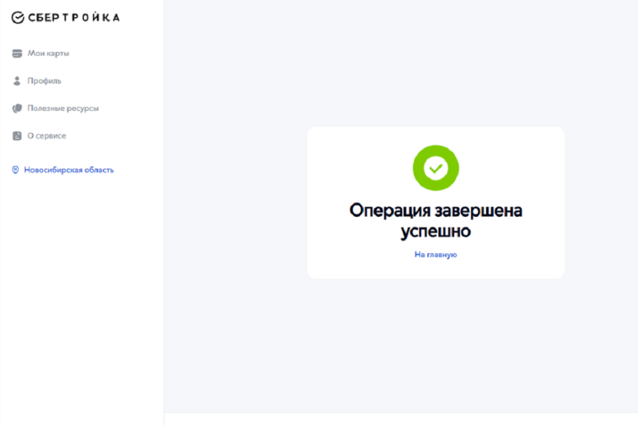Click the green success checkmark icon
The image size is (638, 425).
coord(436,168)
